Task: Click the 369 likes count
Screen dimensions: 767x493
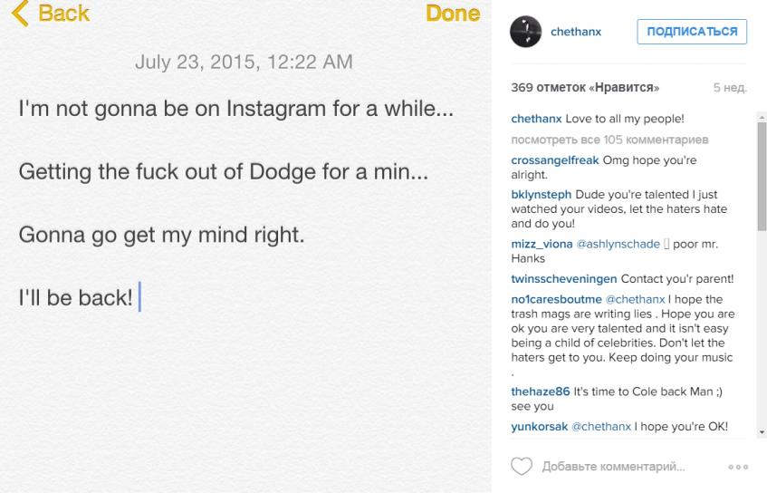Action: 585,88
